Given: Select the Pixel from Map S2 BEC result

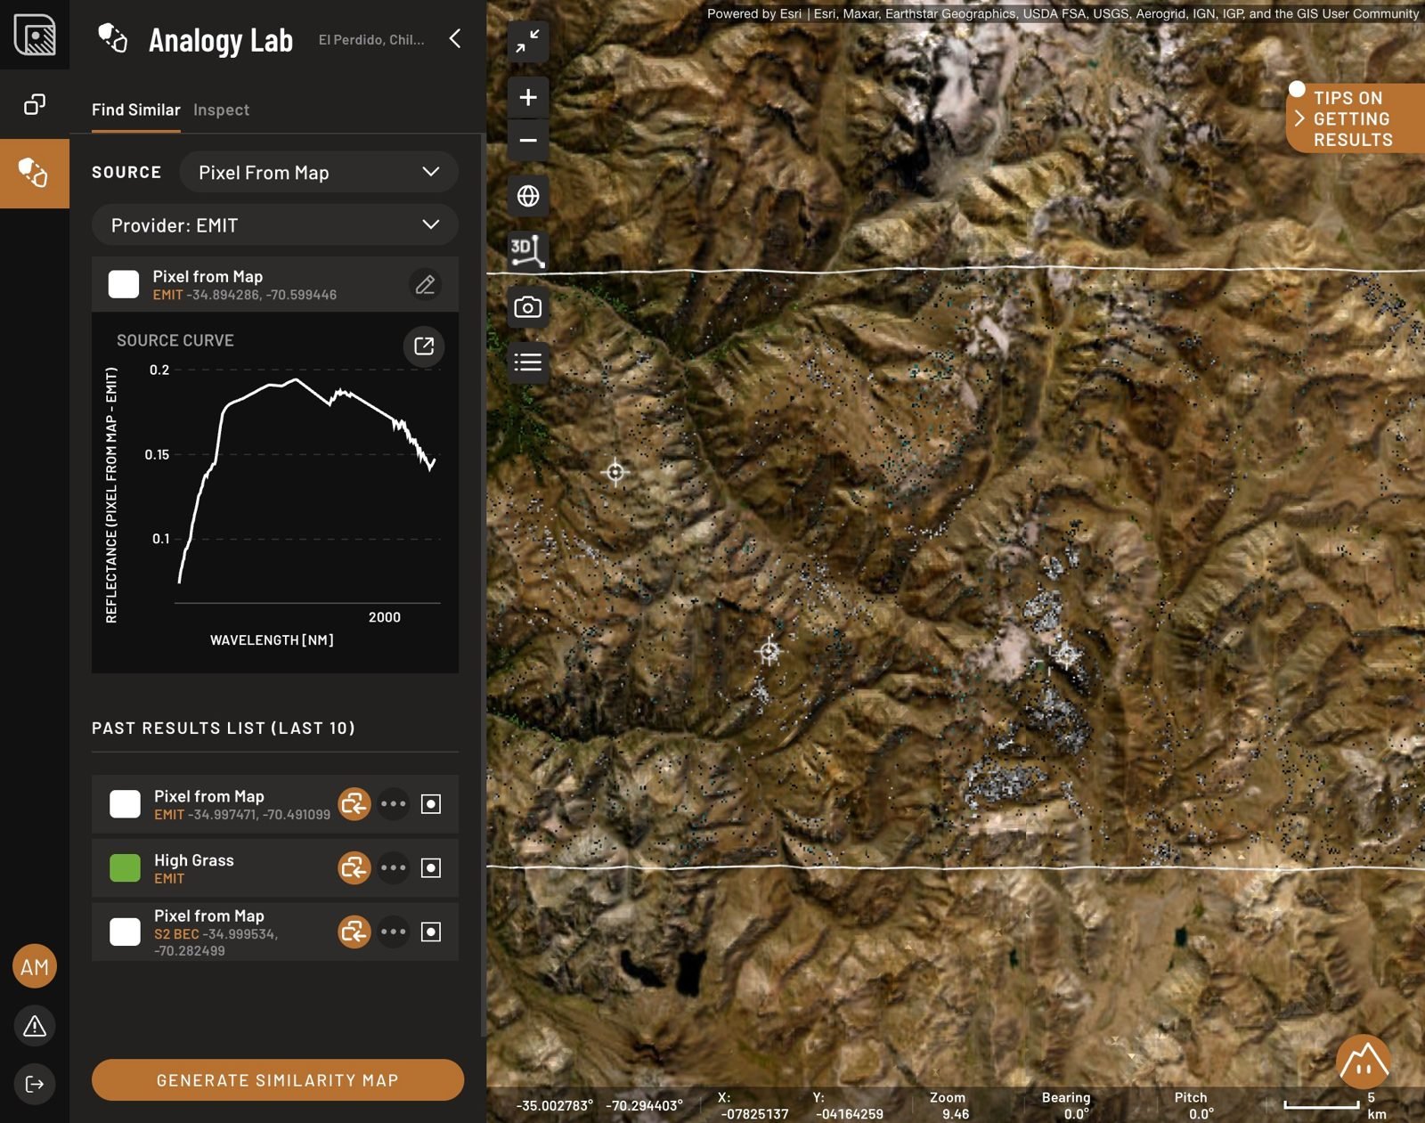Looking at the screenshot, I should point(275,932).
